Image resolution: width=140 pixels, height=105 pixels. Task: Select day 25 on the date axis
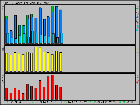coord(106,102)
